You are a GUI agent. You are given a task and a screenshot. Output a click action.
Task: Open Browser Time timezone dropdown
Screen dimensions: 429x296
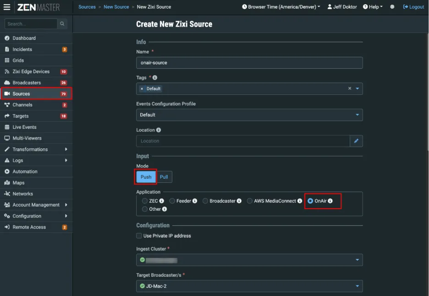point(281,7)
